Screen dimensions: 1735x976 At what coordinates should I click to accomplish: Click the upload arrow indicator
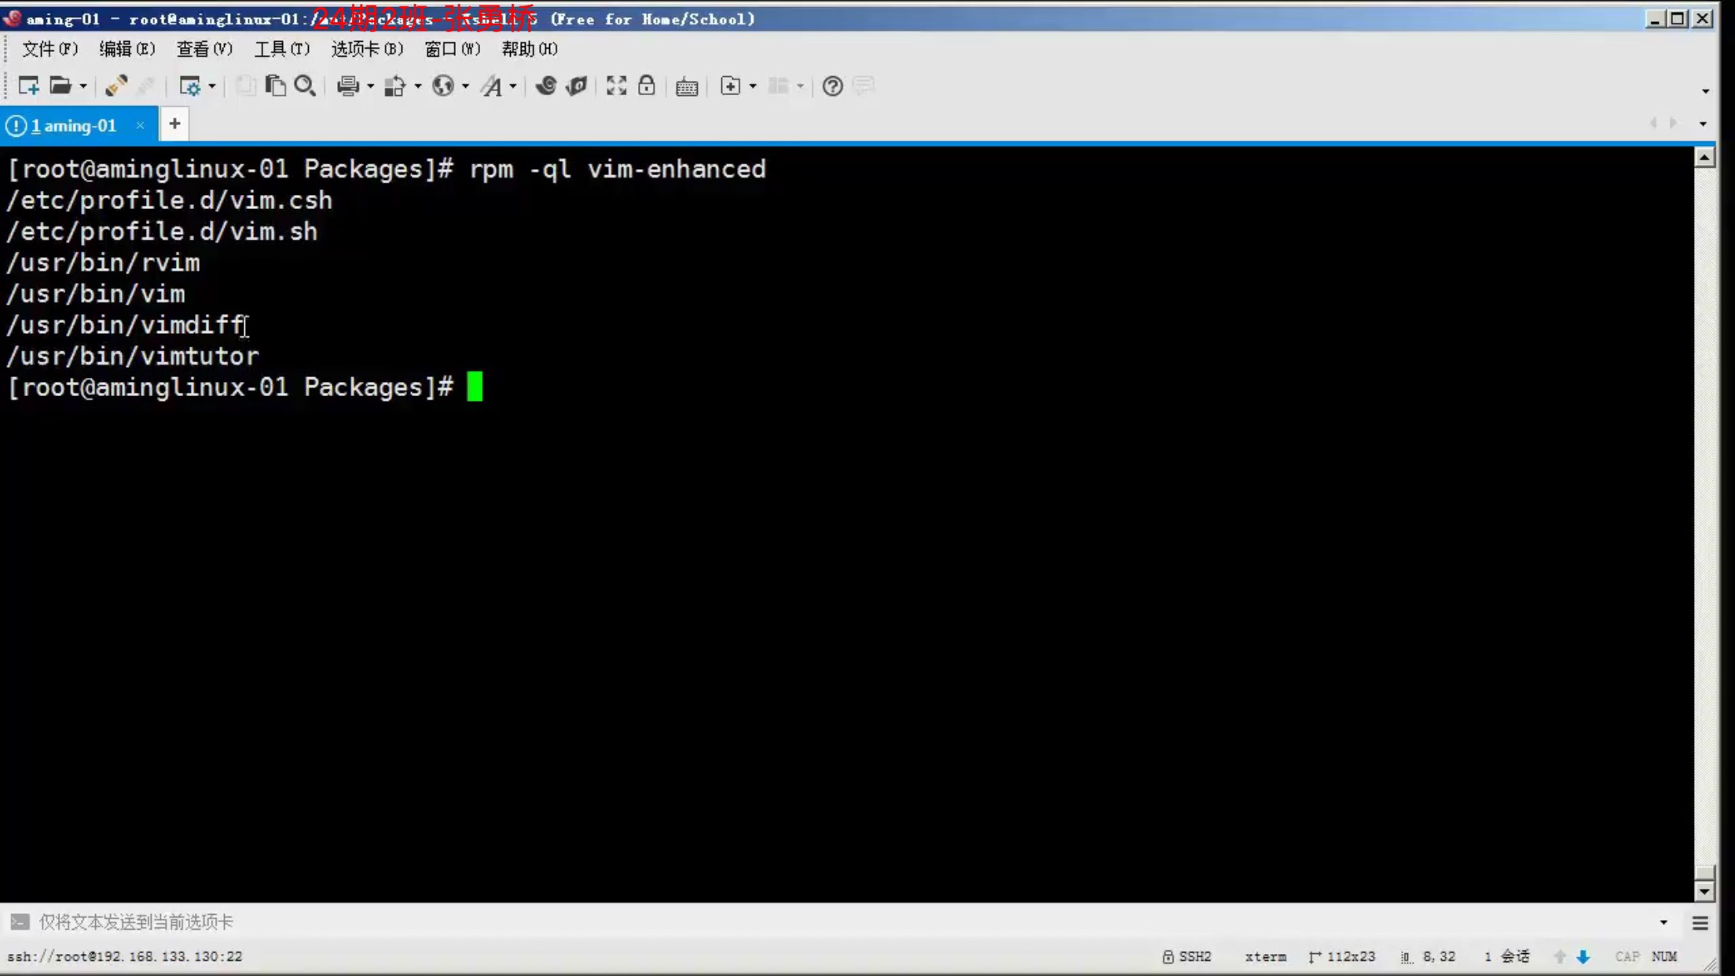click(x=1561, y=956)
